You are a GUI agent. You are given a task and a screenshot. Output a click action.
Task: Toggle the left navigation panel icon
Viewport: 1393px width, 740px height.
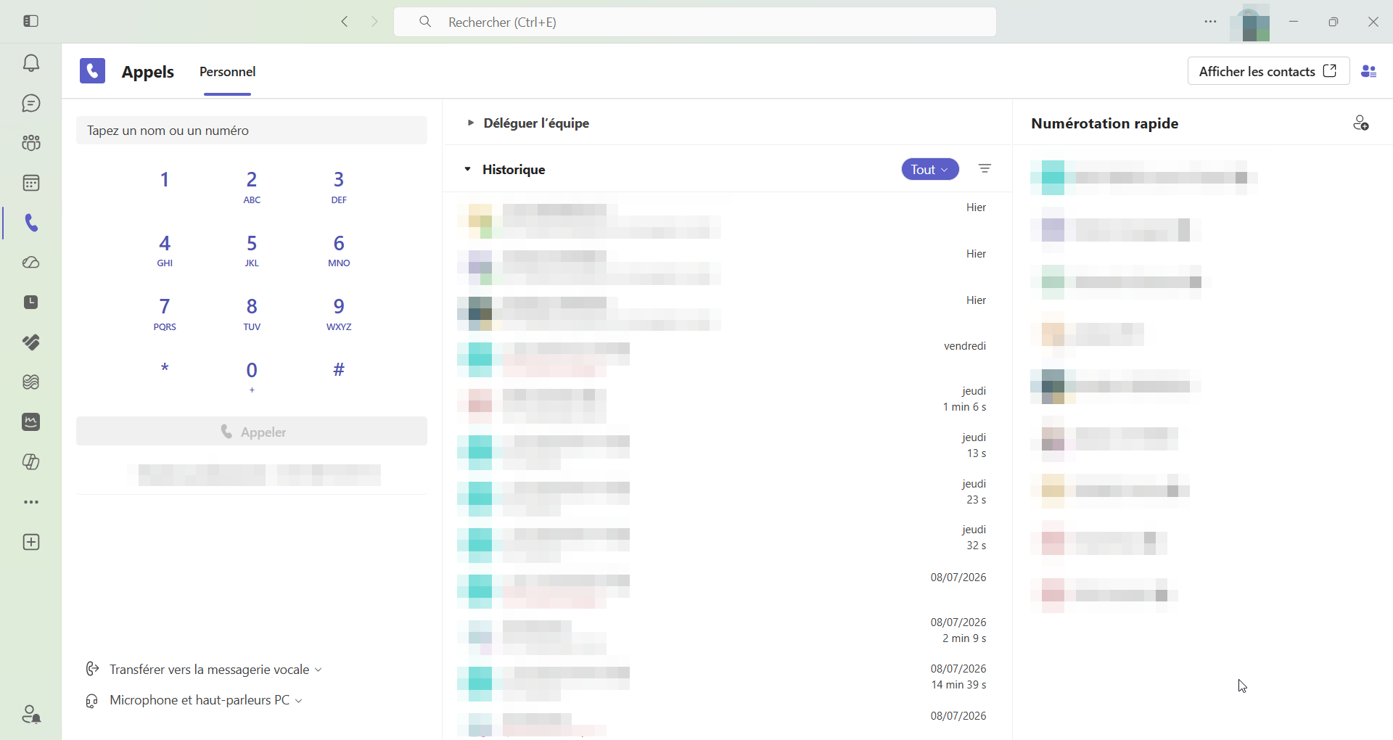tap(31, 22)
